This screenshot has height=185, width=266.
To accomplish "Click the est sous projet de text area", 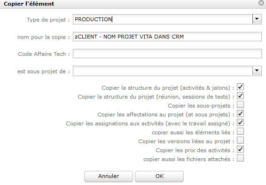I will click(163, 70).
